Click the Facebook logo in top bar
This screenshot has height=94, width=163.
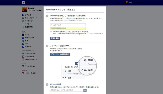[x=23, y=3]
